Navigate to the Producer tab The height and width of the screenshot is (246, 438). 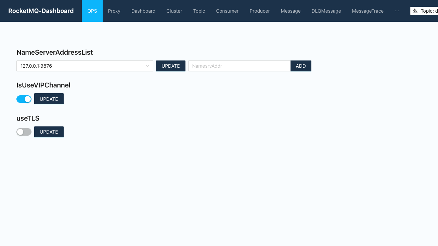click(260, 11)
